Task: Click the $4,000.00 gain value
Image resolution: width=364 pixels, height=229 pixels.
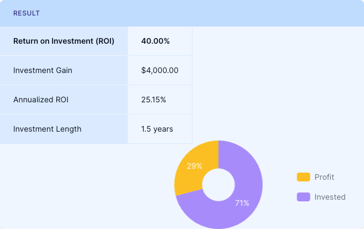Action: click(x=160, y=70)
